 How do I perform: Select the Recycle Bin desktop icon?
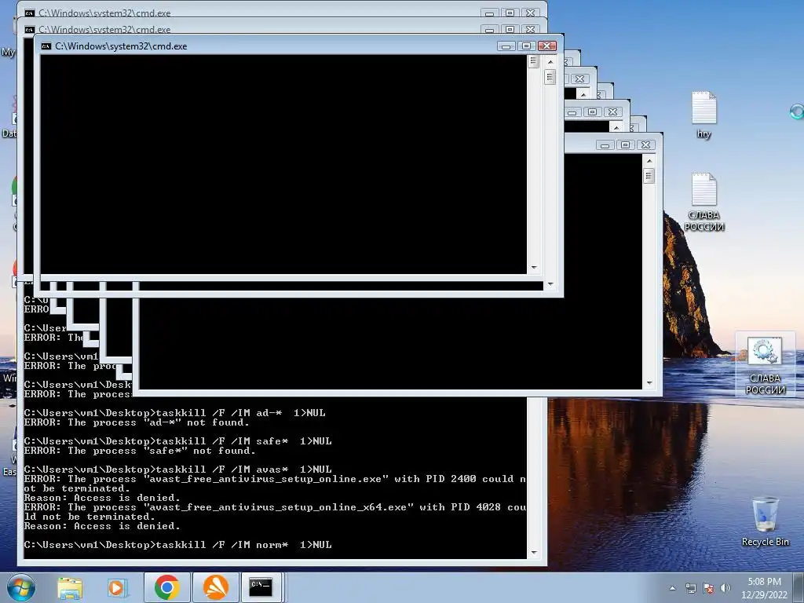pos(765,521)
